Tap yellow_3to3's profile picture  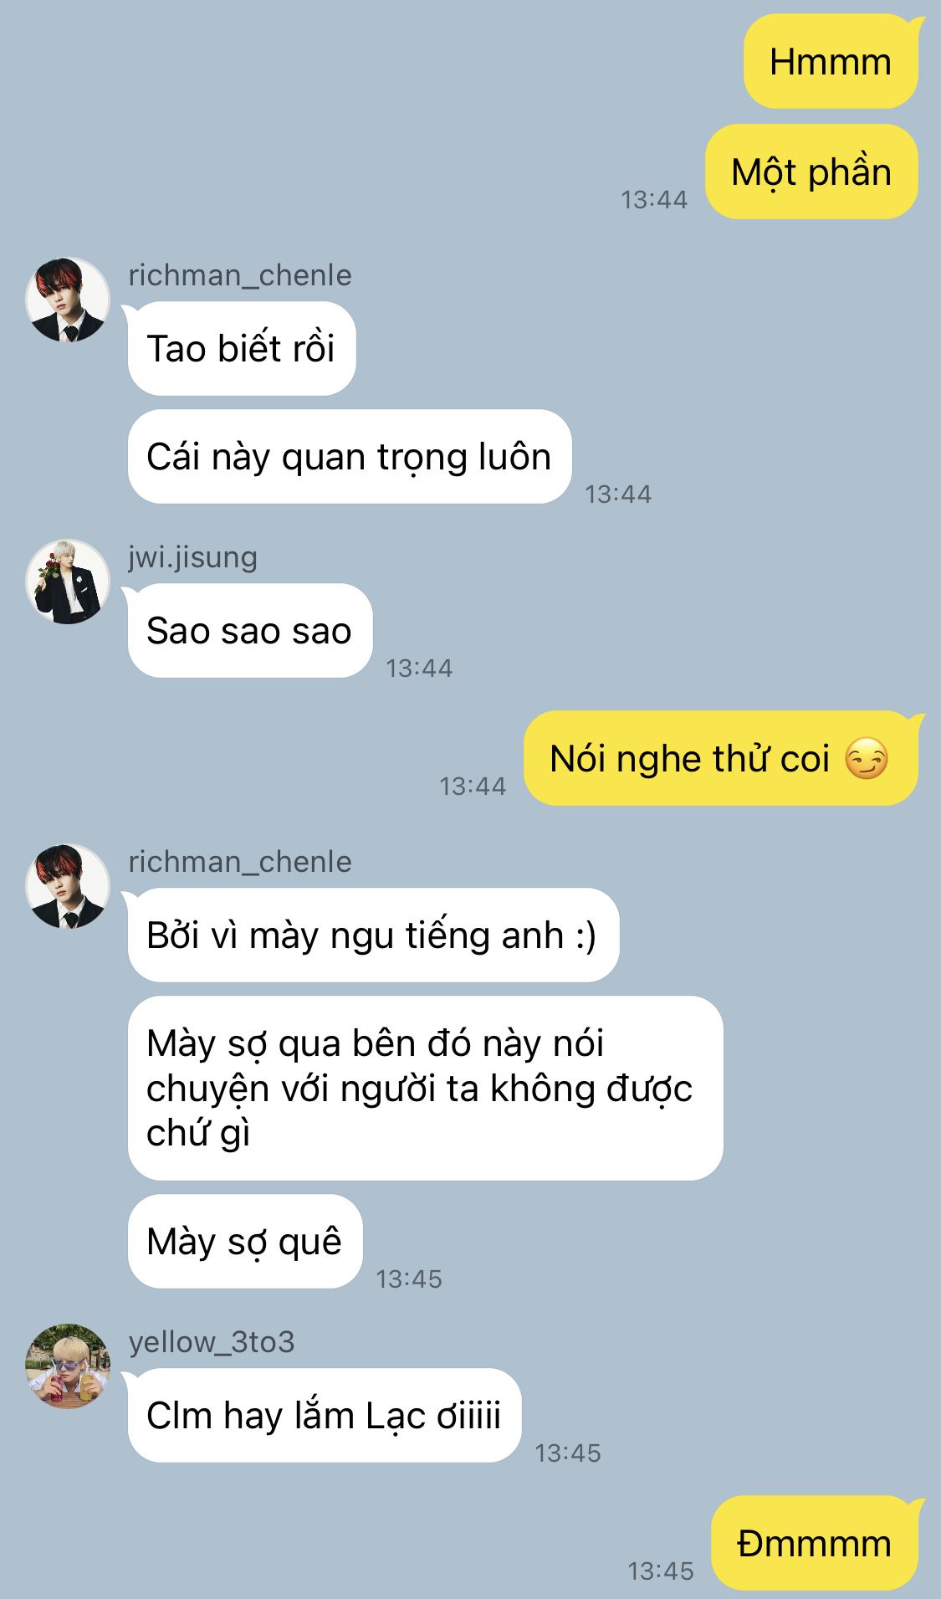point(68,1366)
